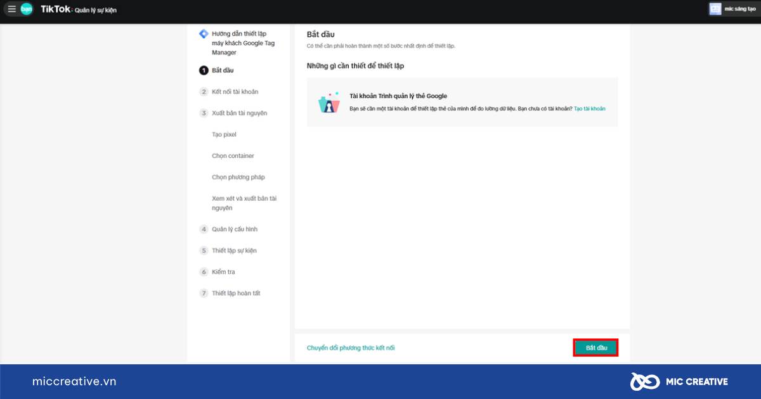Click the 'Tạo tài khoản' link
761x399 pixels.
(x=590, y=109)
